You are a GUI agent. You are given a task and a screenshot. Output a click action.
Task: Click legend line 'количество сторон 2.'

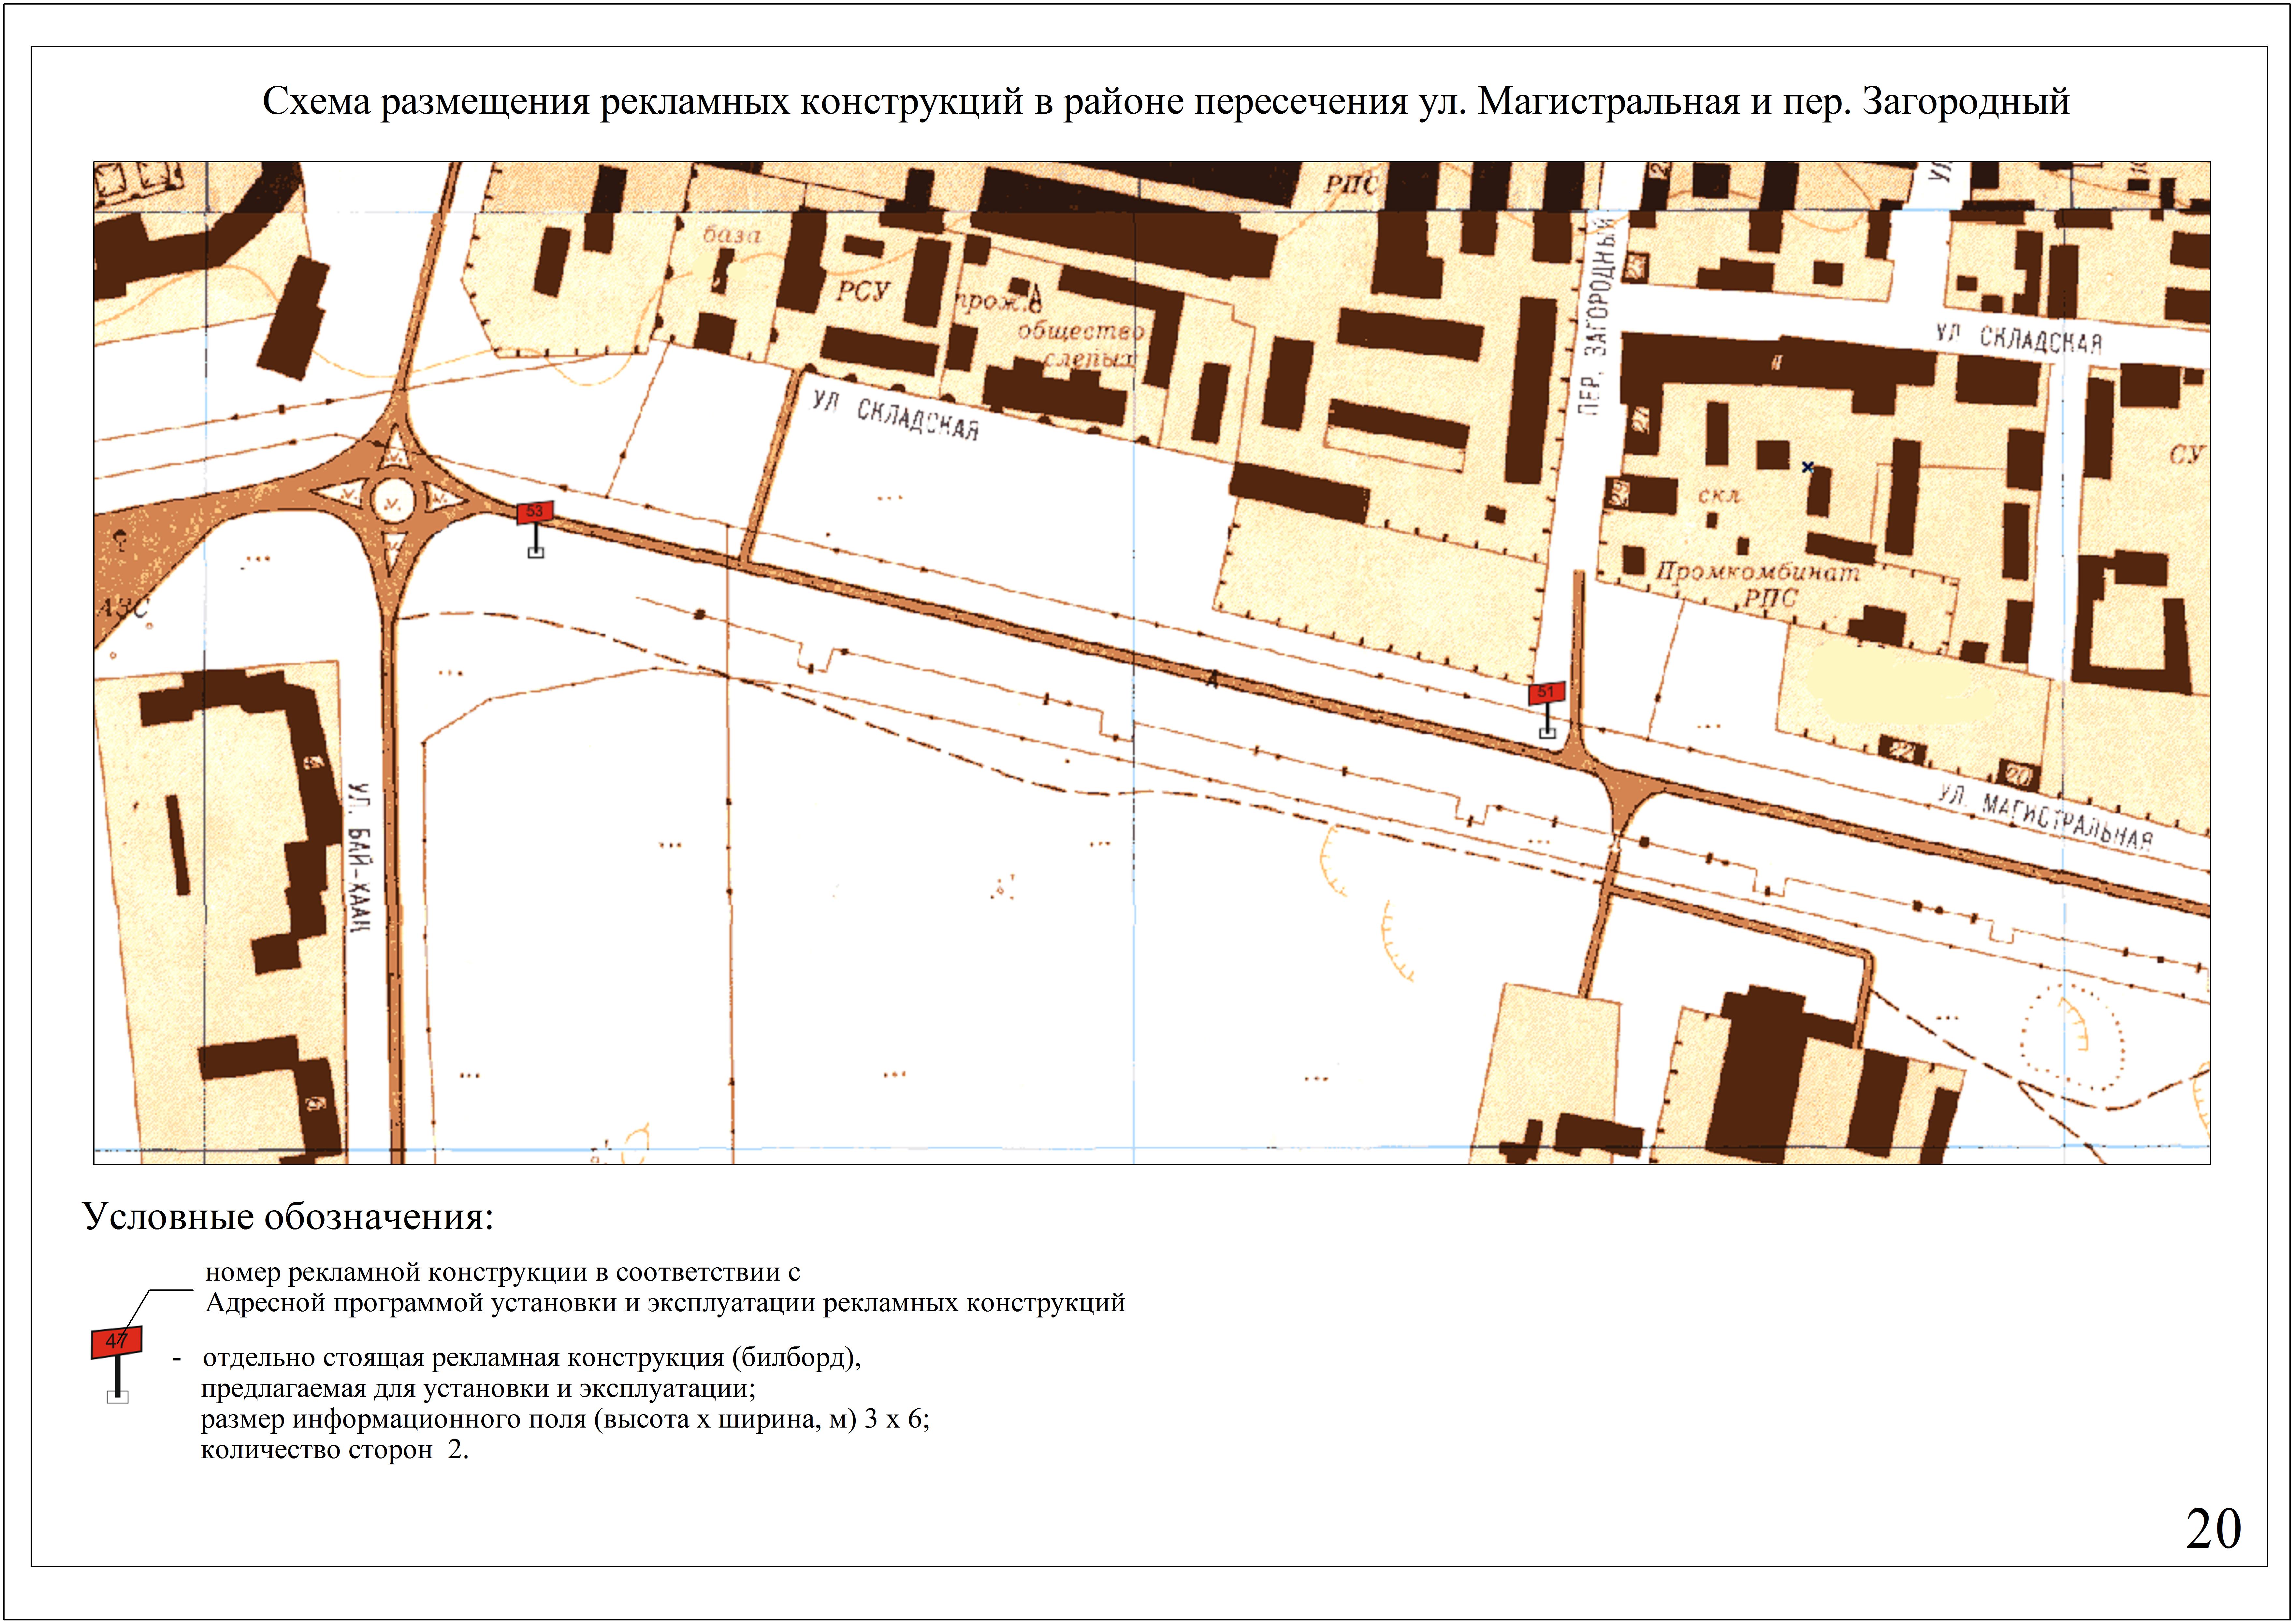(x=335, y=1450)
